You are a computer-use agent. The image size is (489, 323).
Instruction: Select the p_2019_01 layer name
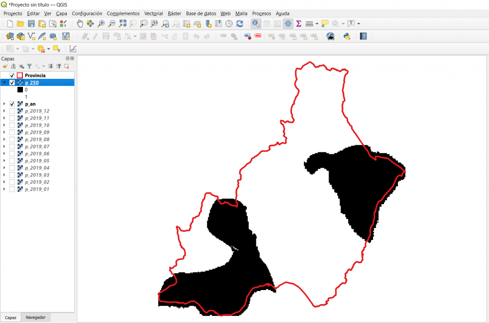[37, 189]
